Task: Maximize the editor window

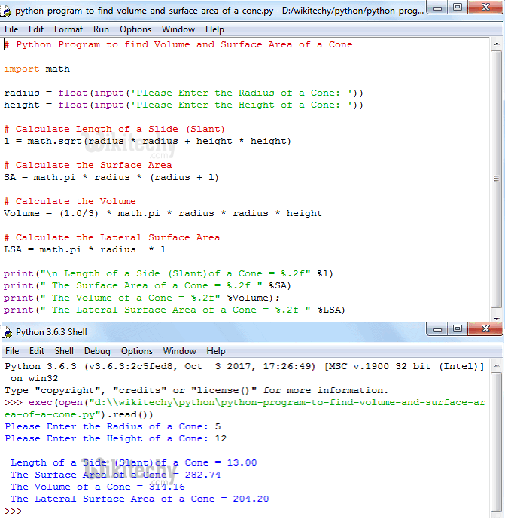Action: coord(458,8)
